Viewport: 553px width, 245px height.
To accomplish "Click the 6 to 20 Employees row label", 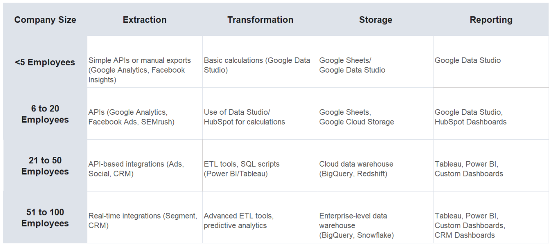I will (45, 114).
